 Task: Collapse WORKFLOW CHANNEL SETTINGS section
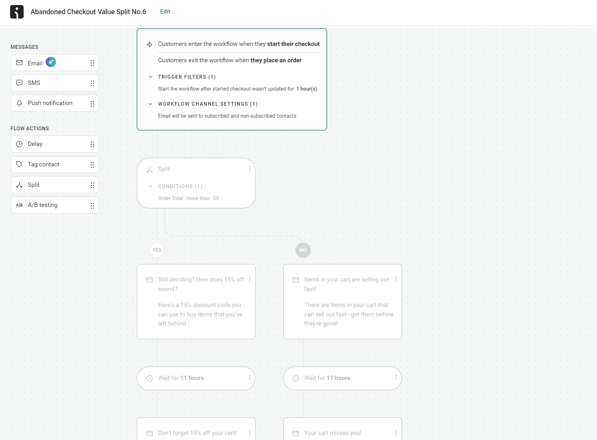pyautogui.click(x=150, y=104)
